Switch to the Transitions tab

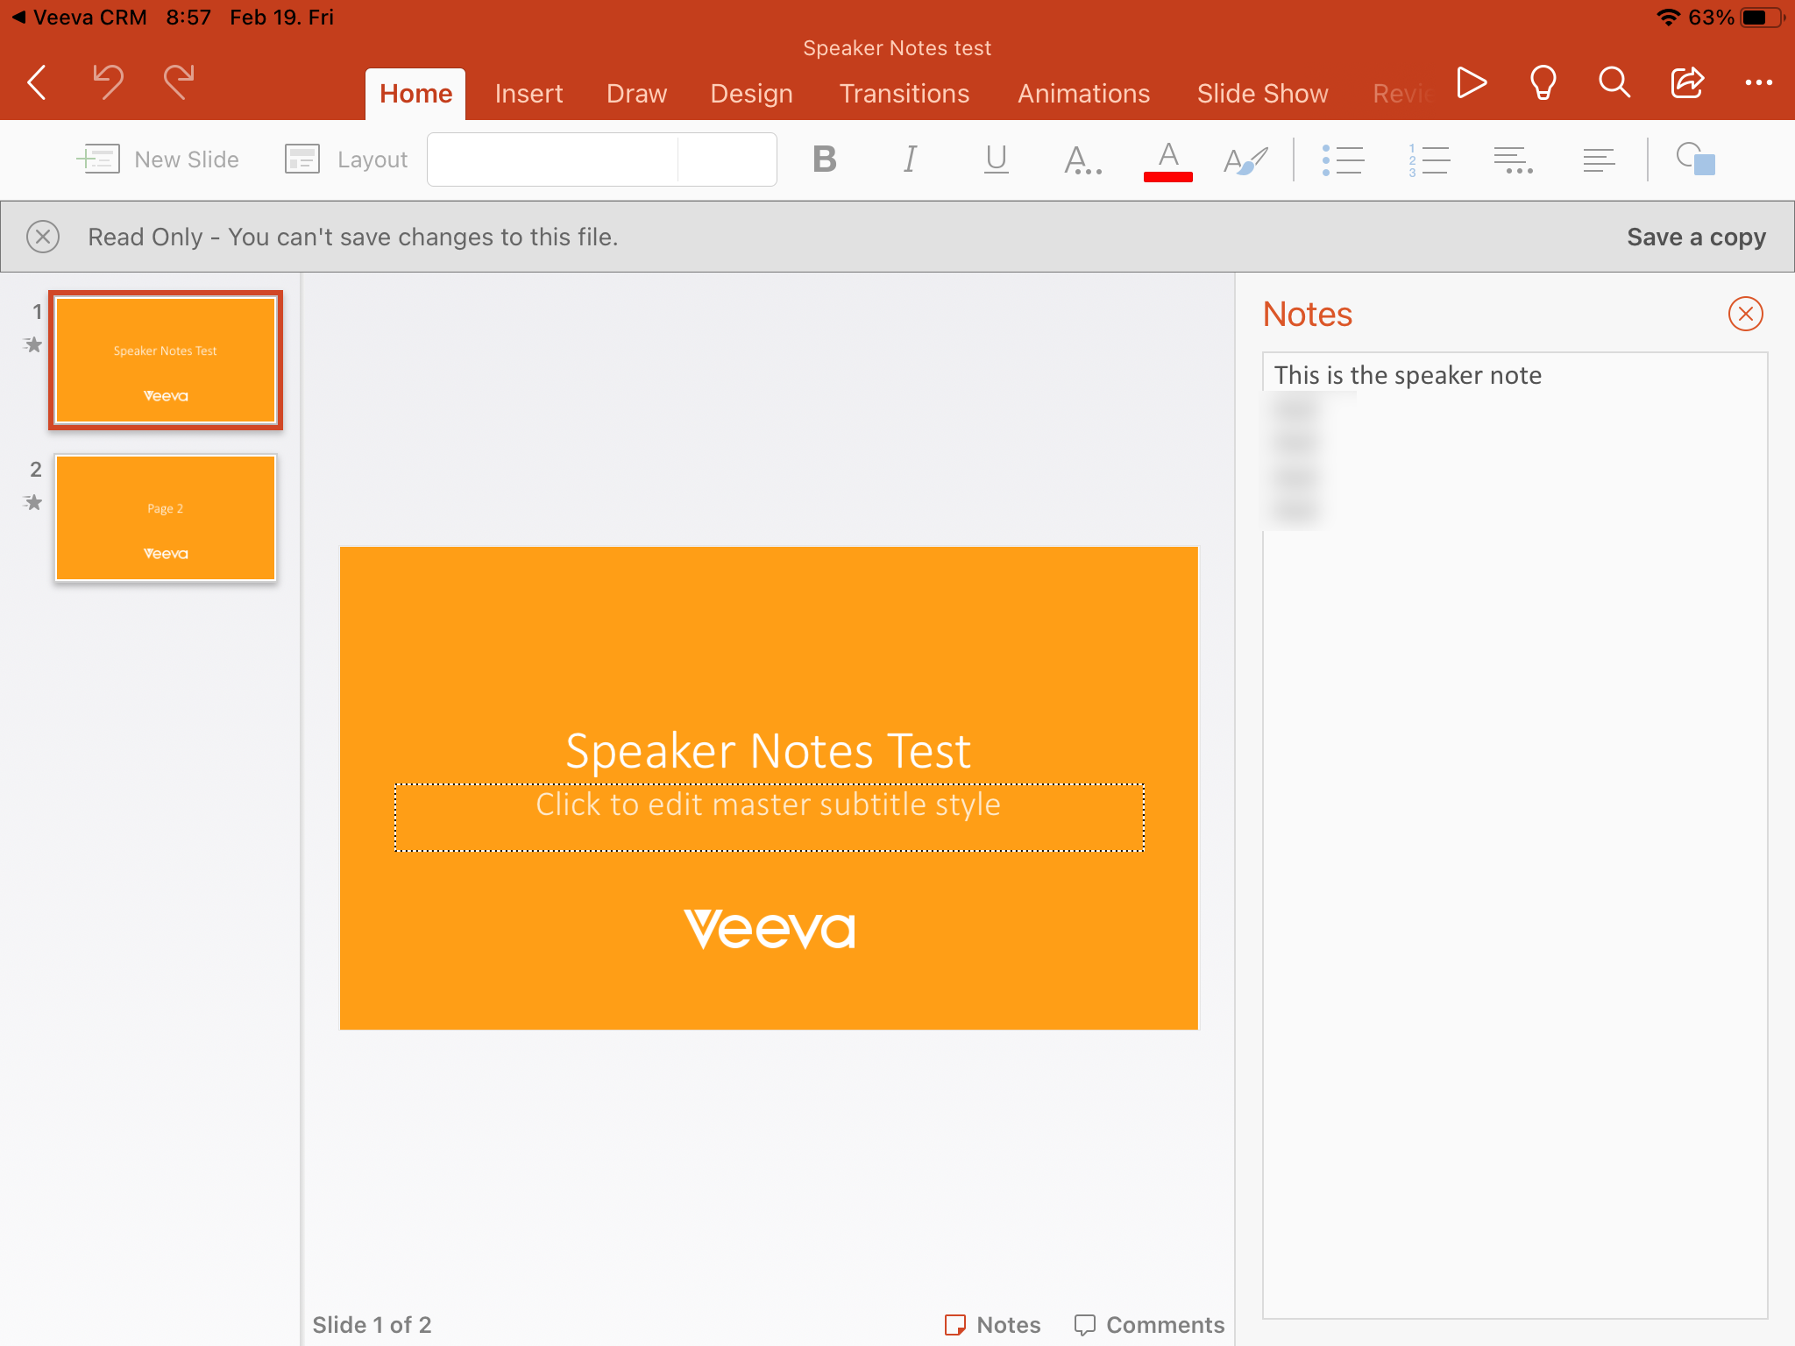(904, 94)
